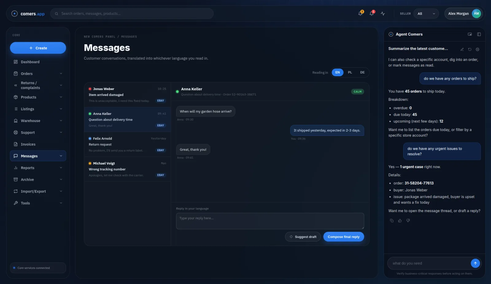This screenshot has width=491, height=284.
Task: Send the agent message arrow button
Action: point(475,263)
